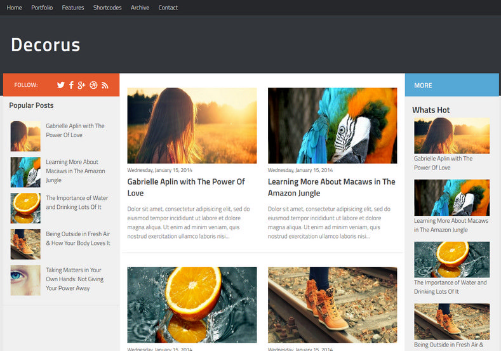Open the Shortcodes menu item
Viewport: 501px width, 351px height.
pyautogui.click(x=107, y=8)
